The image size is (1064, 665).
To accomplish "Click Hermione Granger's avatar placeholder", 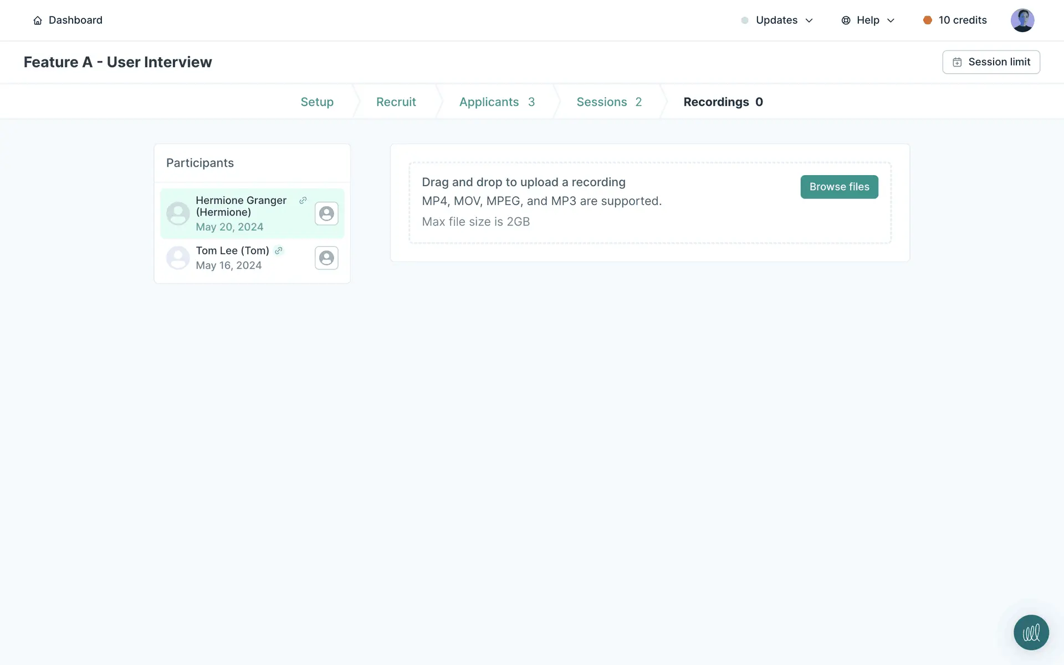I will (x=178, y=213).
